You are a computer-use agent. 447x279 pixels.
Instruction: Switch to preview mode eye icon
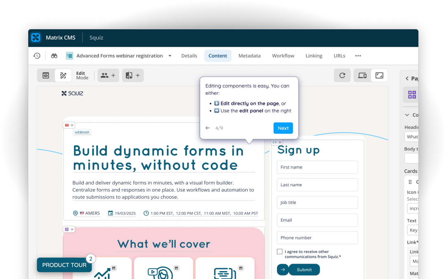46,75
